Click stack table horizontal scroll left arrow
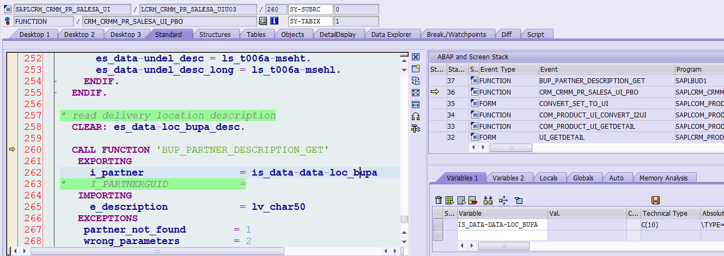The height and width of the screenshot is (256, 724). pyautogui.click(x=473, y=147)
